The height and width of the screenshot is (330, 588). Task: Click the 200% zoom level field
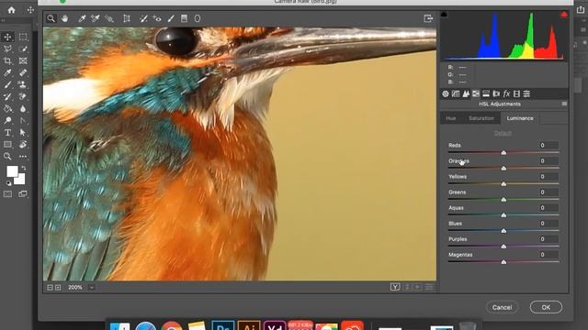(x=75, y=287)
